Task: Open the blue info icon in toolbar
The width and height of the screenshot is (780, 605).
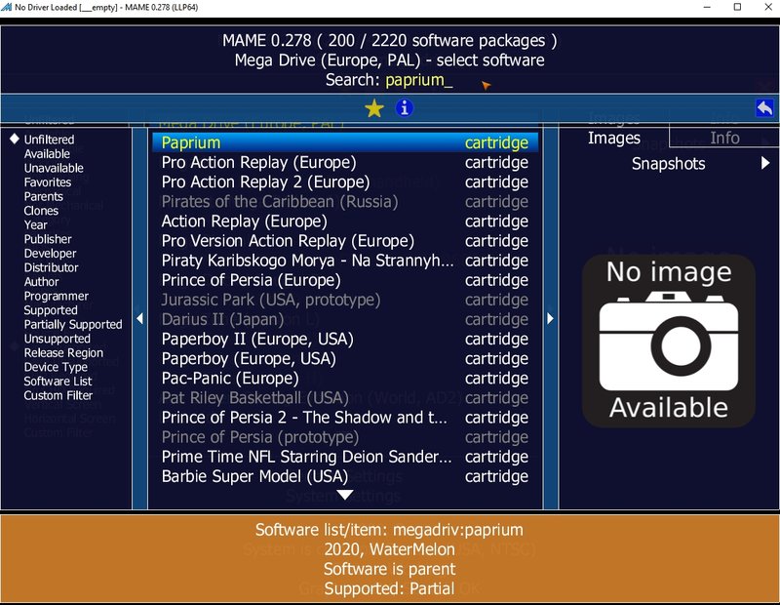Action: click(404, 107)
